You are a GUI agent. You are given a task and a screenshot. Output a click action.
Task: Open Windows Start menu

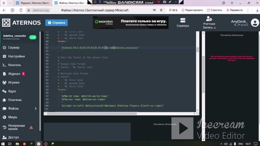(3, 144)
